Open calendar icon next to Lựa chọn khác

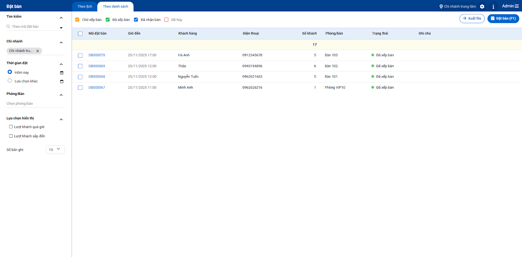pyautogui.click(x=62, y=82)
